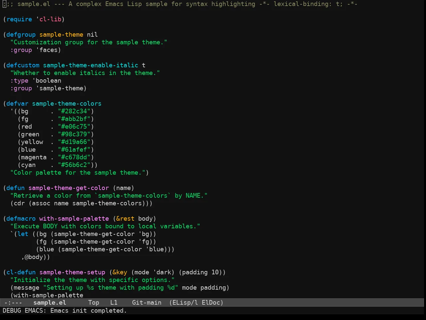Viewport: 426px width, 320px height.
Task: Click the docstring "Initialize the theme with specific options."
Action: coord(93,280)
